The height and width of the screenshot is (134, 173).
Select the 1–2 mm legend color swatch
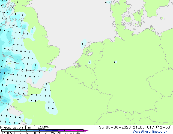pos(17,130)
